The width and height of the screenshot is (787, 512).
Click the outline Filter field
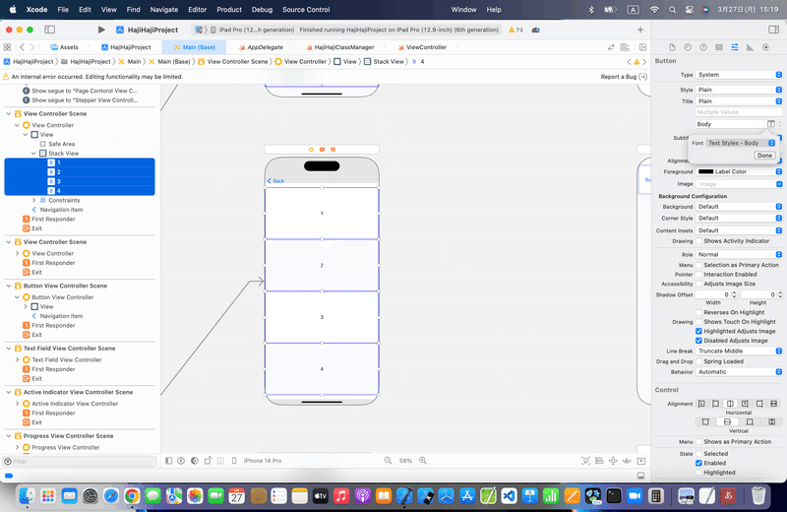81,461
